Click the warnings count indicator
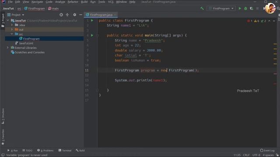This screenshot has width=280, height=157. tap(257, 21)
